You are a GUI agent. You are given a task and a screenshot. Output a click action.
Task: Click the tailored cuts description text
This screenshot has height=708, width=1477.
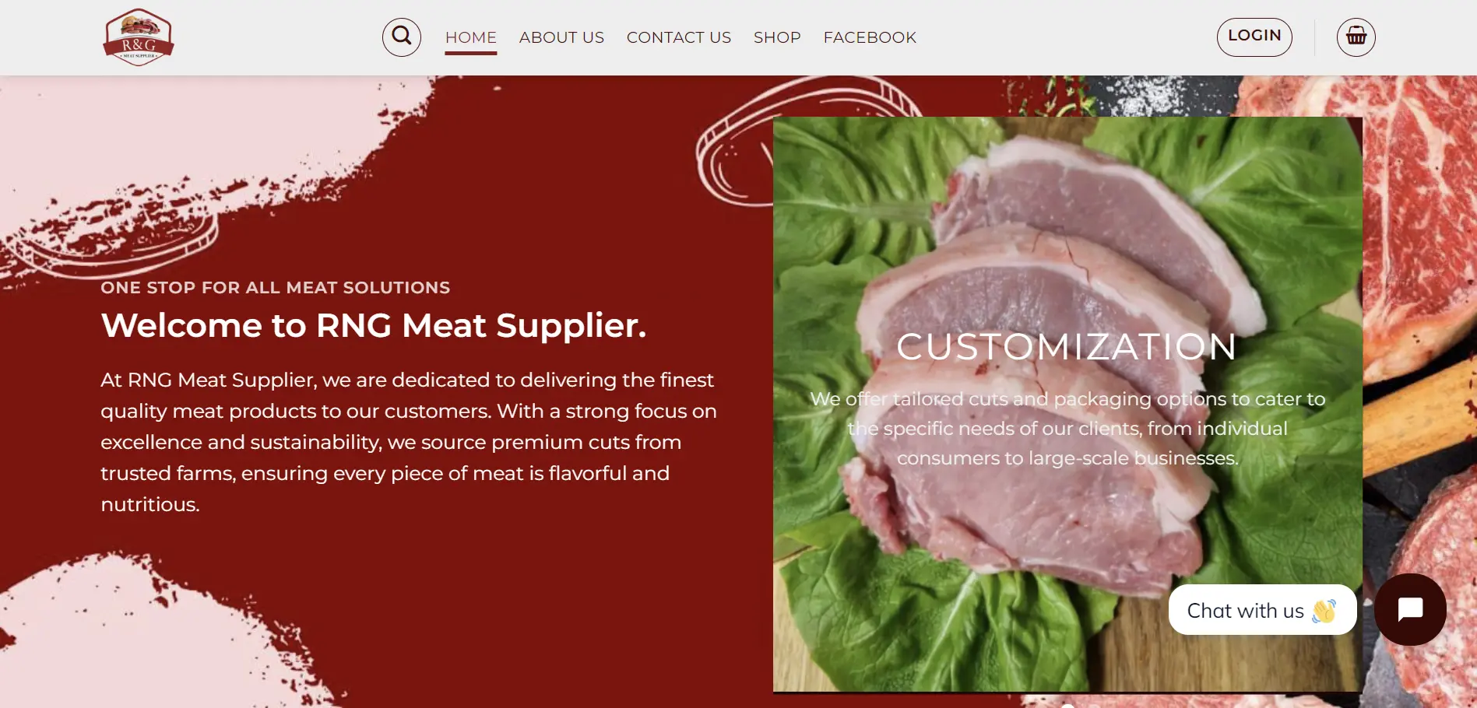pyautogui.click(x=1067, y=429)
